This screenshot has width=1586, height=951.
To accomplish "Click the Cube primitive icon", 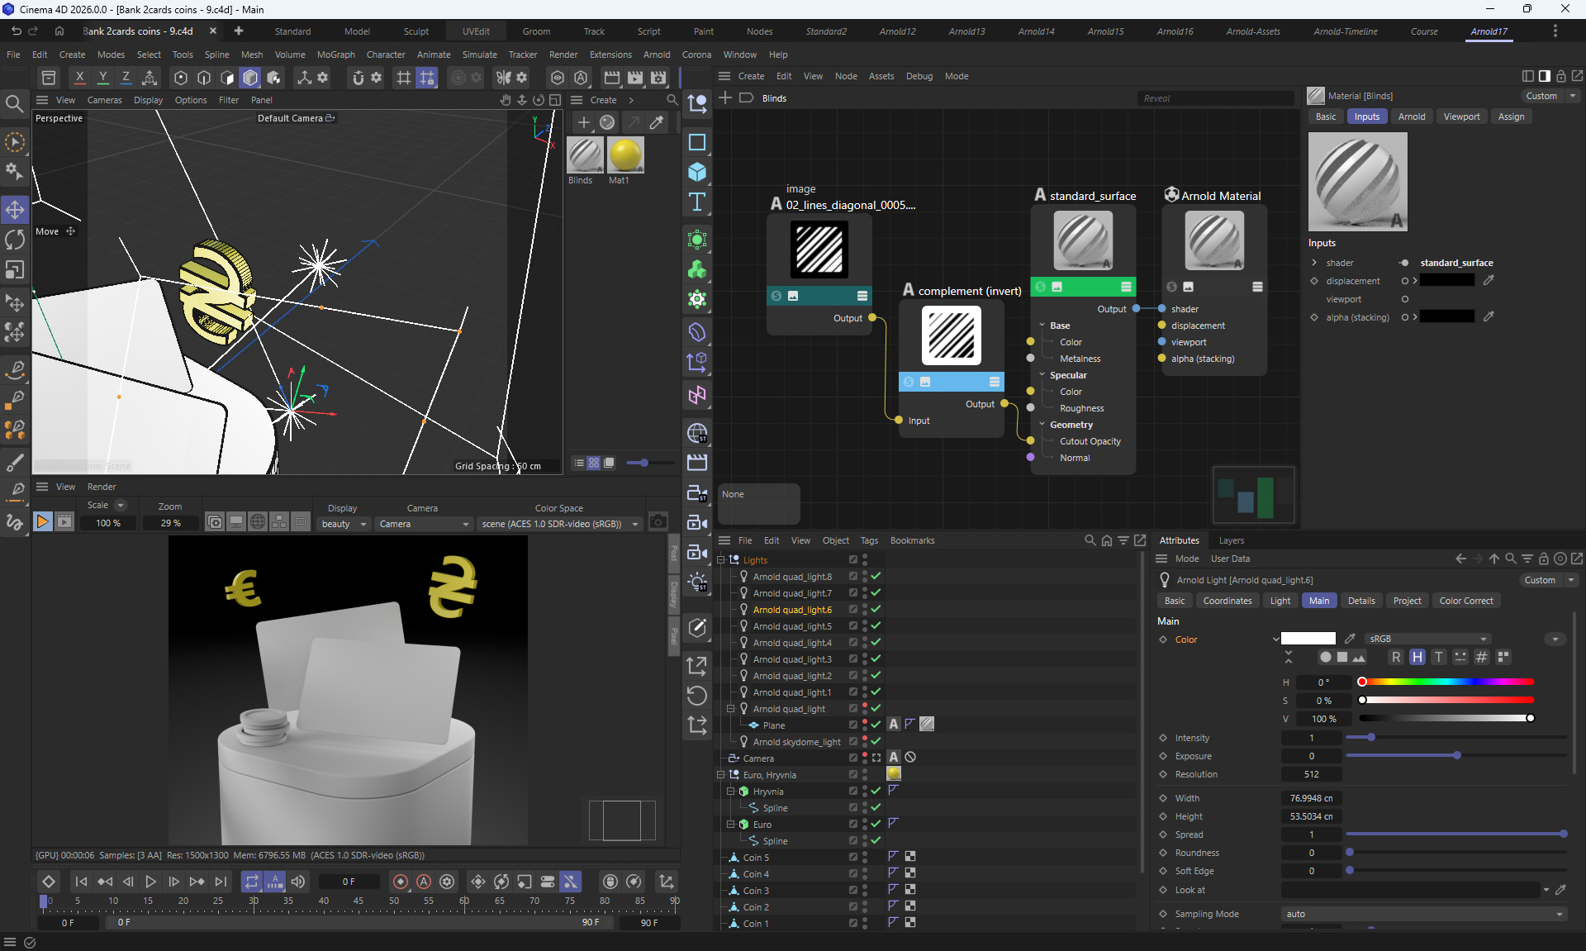I will coord(697,172).
